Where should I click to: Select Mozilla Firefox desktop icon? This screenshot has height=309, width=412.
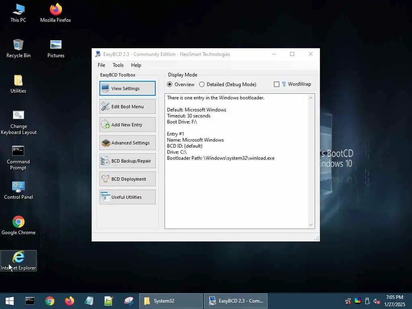click(x=56, y=13)
